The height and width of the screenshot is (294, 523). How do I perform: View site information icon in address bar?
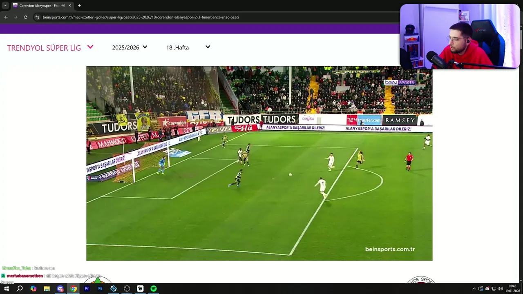[37, 17]
